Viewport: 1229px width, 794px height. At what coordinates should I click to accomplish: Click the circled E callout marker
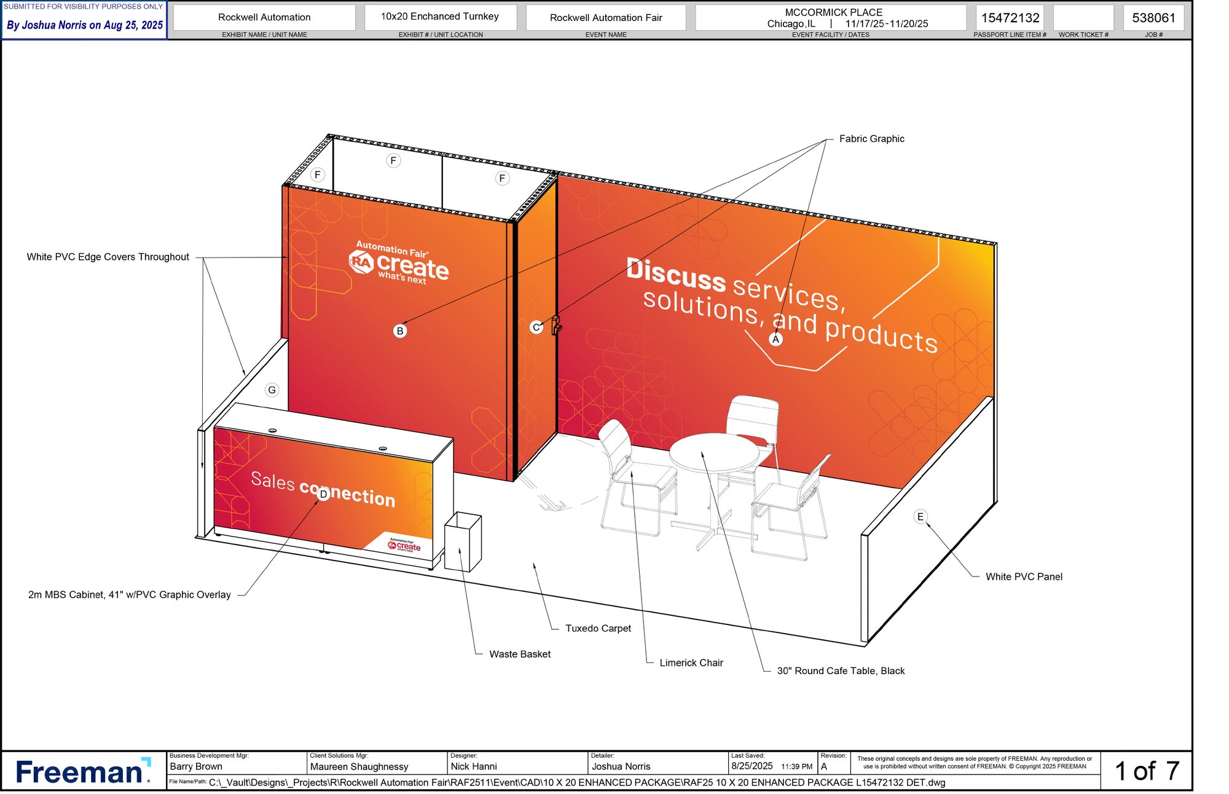(920, 517)
